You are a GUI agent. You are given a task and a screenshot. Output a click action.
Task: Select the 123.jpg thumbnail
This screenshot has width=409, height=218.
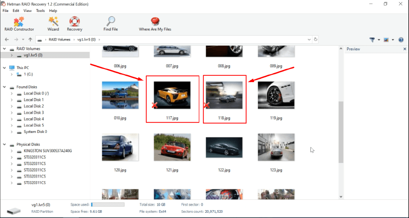(x=276, y=147)
